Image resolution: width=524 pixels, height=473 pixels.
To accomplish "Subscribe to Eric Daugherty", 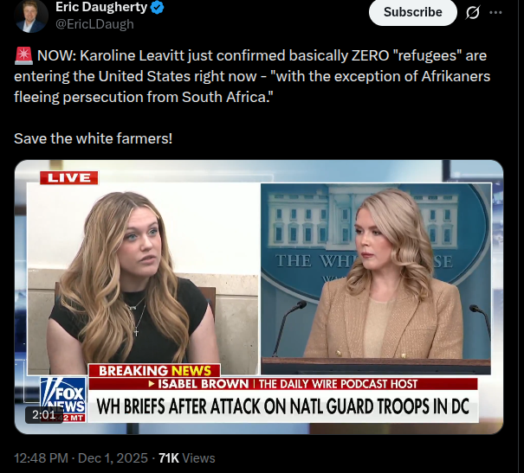I will 413,12.
